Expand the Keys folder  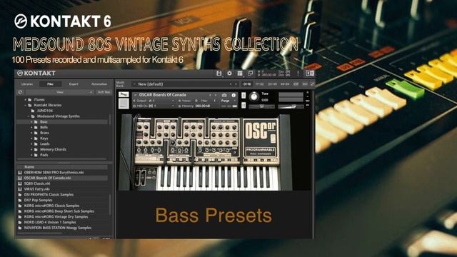[31, 138]
